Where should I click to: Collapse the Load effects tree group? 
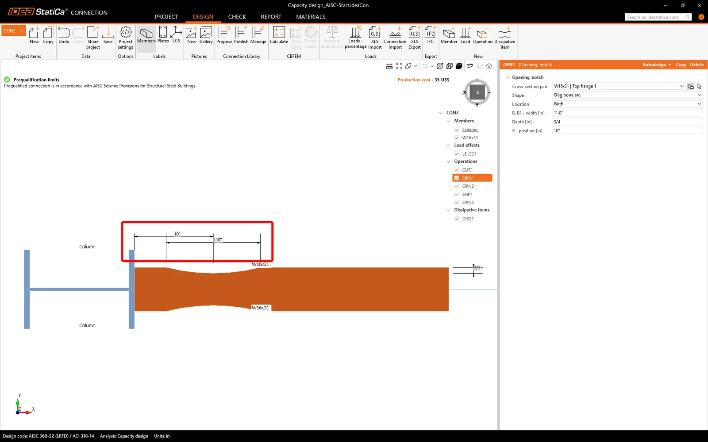pyautogui.click(x=448, y=145)
